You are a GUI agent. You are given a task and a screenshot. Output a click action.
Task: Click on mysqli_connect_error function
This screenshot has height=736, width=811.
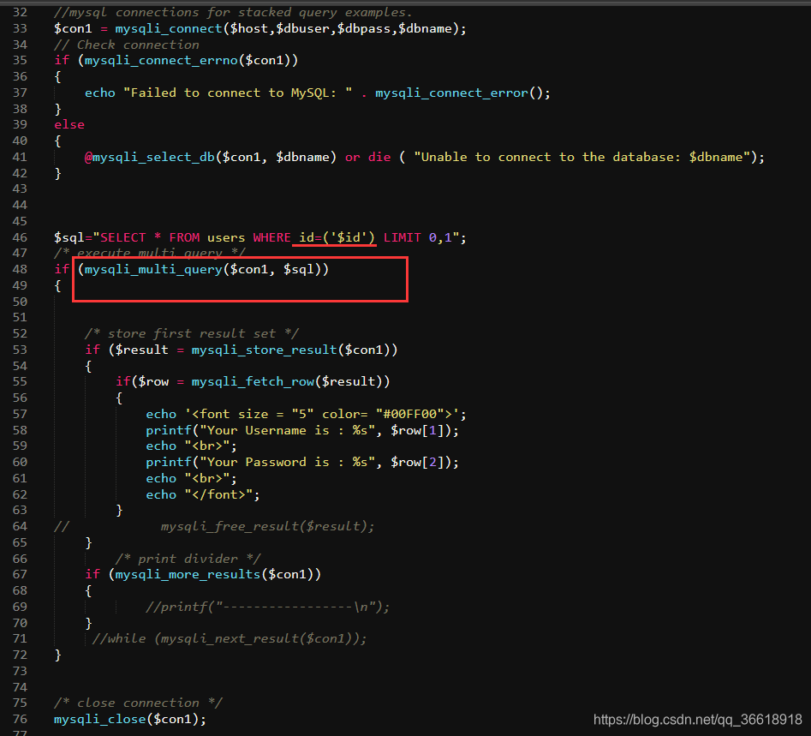[x=451, y=93]
